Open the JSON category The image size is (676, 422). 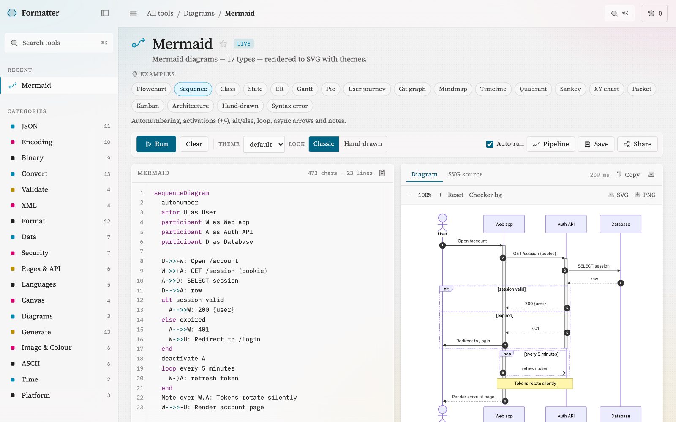pyautogui.click(x=59, y=126)
